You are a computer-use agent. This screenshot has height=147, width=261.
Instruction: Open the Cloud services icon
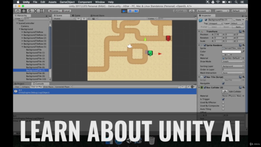[x=192, y=11]
